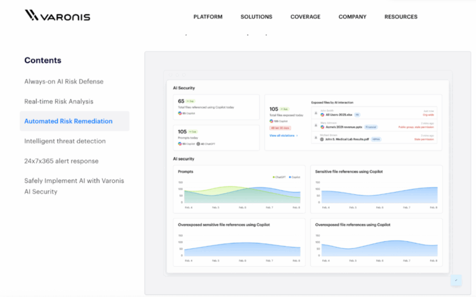Open the 24x7x365 alert response section

coord(61,161)
